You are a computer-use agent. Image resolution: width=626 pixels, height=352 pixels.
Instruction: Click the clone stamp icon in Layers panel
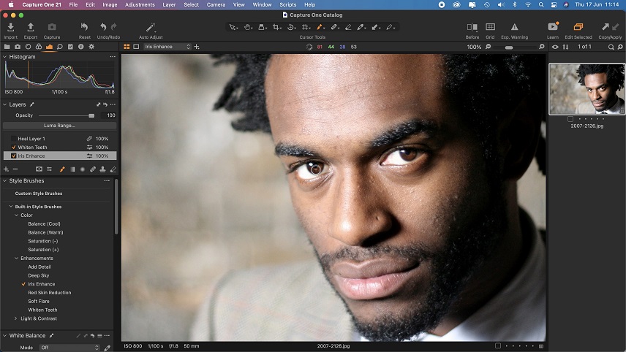tap(102, 169)
